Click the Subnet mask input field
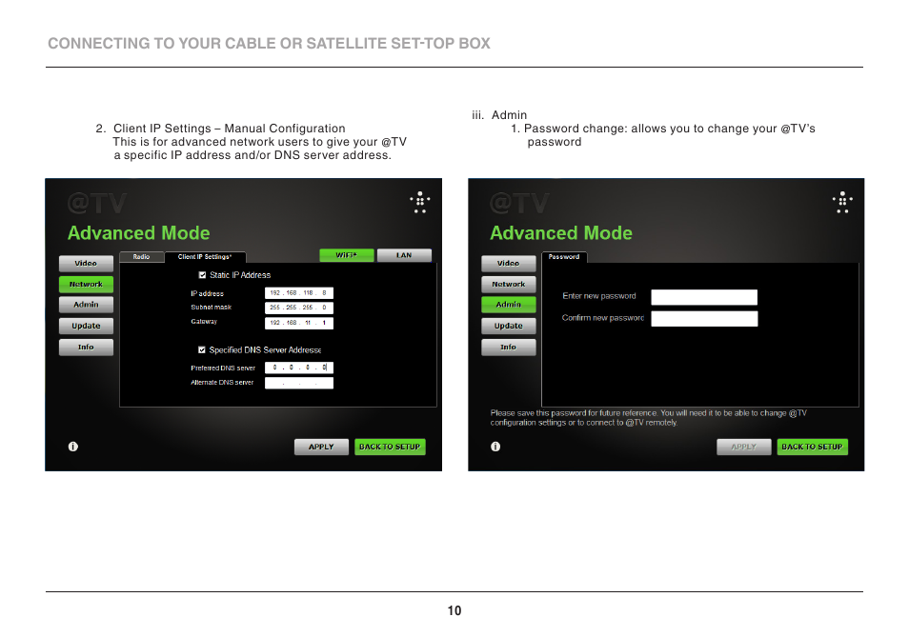 (299, 308)
